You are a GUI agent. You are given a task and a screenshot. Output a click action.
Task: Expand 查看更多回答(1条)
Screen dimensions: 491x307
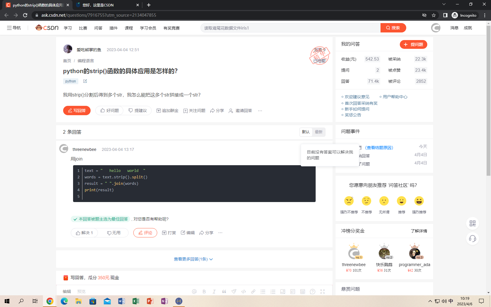pos(193,259)
